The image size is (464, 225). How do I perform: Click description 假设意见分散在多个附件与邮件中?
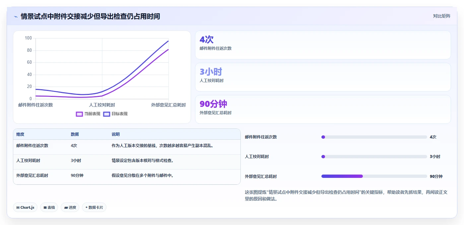(x=143, y=175)
